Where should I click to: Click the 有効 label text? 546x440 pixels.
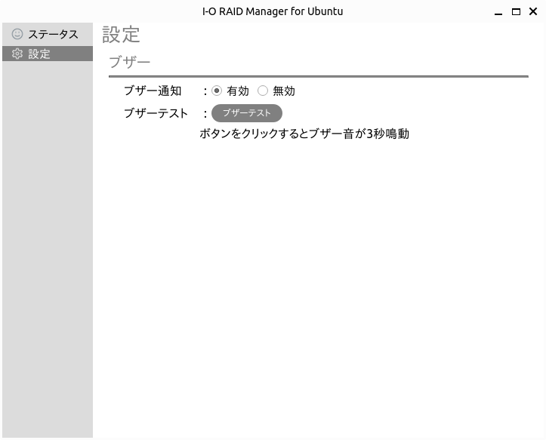[x=237, y=91]
